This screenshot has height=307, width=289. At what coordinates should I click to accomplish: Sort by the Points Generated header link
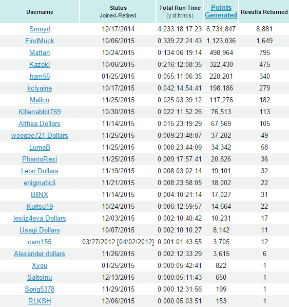coord(221,11)
